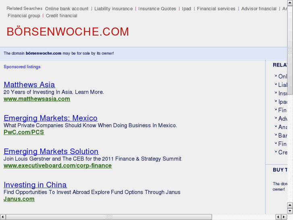This screenshot has width=293, height=220.
Task: Visit www.executiveboard.com/corp-finance link
Action: click(58, 166)
